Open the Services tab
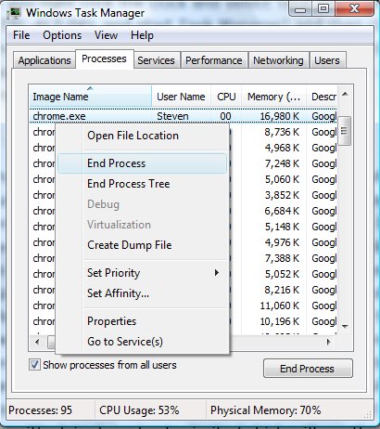The width and height of the screenshot is (380, 429). click(x=156, y=60)
